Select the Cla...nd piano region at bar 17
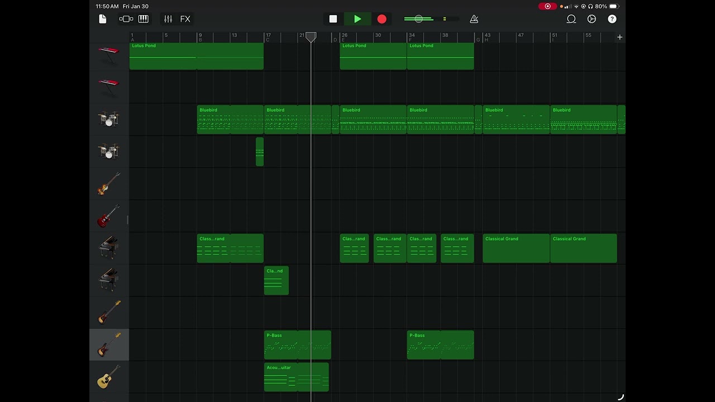The image size is (715, 402). pos(277,280)
